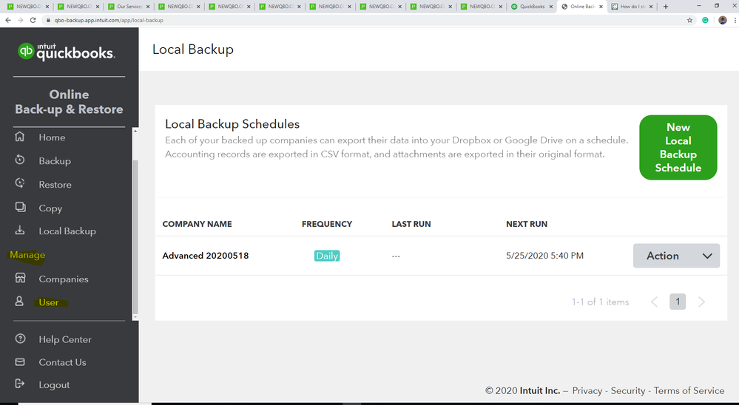Click the Local Backup download icon
The image size is (739, 405).
(20, 231)
